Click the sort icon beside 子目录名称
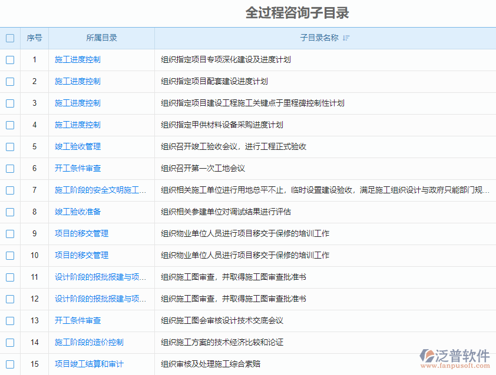Viewport: 496px width, 375px height. (x=347, y=38)
